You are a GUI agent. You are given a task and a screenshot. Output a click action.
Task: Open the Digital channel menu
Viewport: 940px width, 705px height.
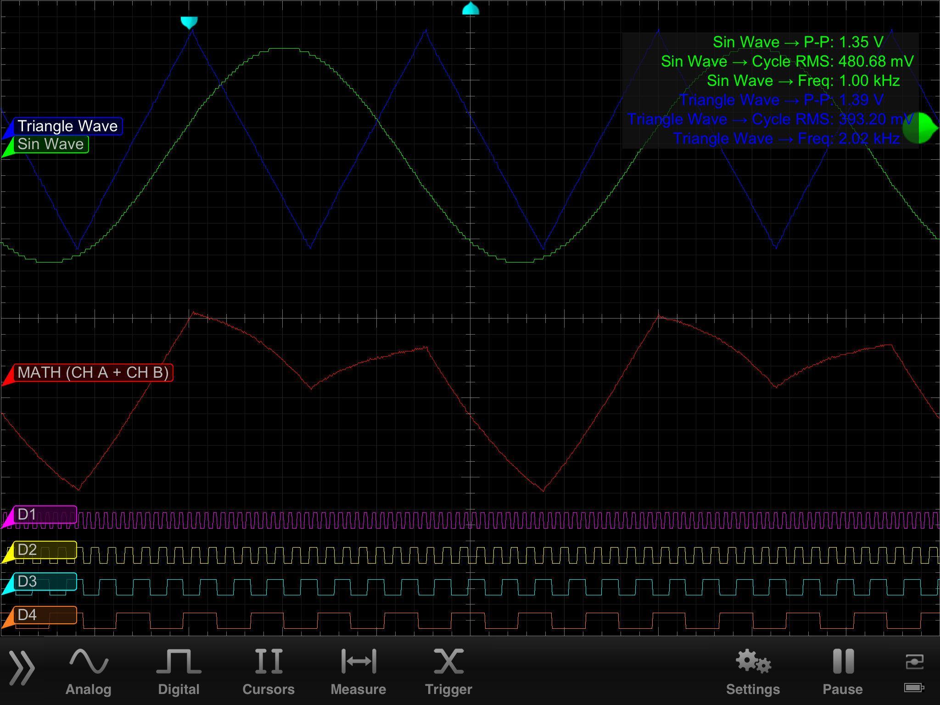179,672
